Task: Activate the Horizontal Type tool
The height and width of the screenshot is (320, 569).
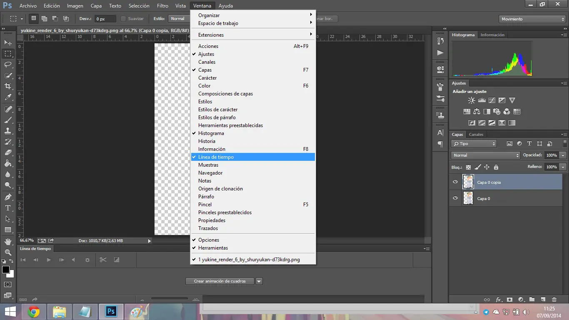Action: 8,208
